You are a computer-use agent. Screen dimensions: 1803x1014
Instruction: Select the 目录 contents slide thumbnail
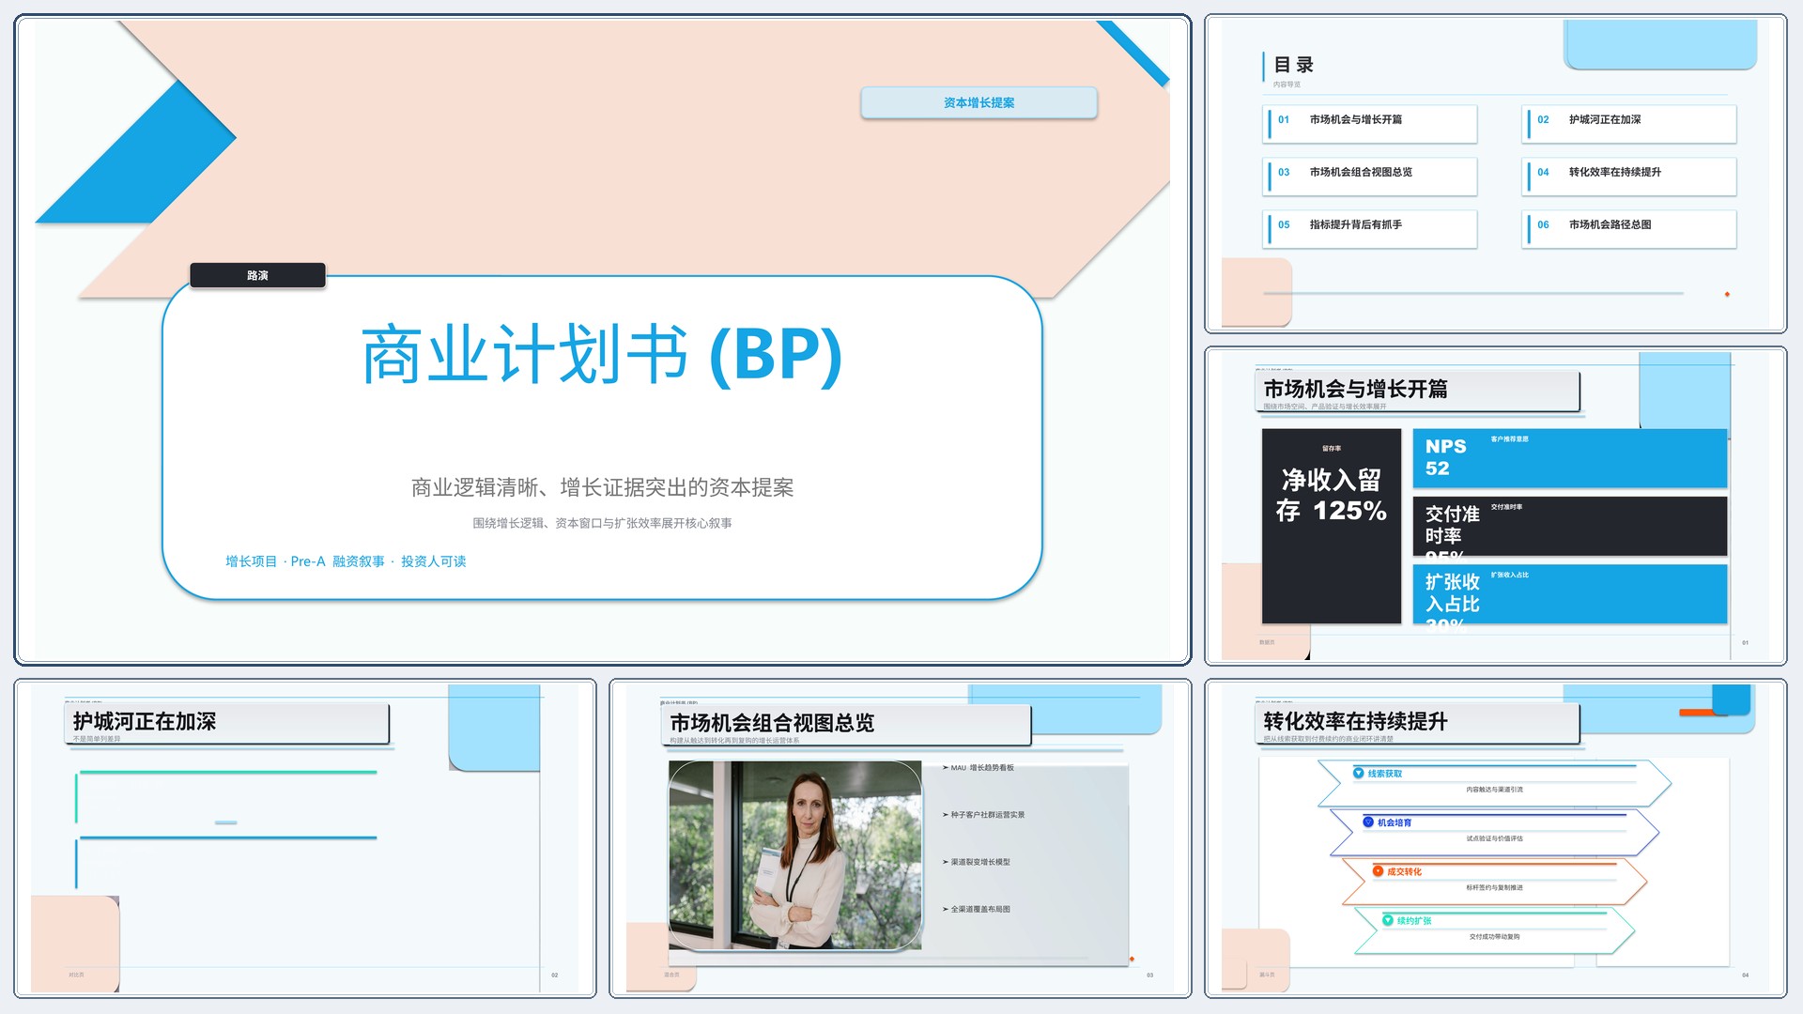click(1495, 174)
